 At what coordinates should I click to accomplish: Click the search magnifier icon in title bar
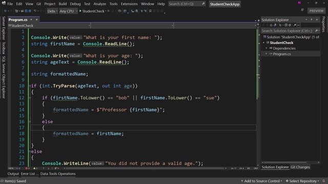[x=203, y=4]
